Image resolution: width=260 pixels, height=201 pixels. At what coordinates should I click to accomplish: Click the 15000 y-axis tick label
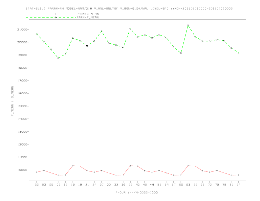[x=22, y=106]
